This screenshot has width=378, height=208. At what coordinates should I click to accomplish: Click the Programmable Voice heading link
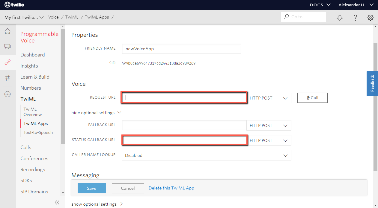click(x=40, y=37)
